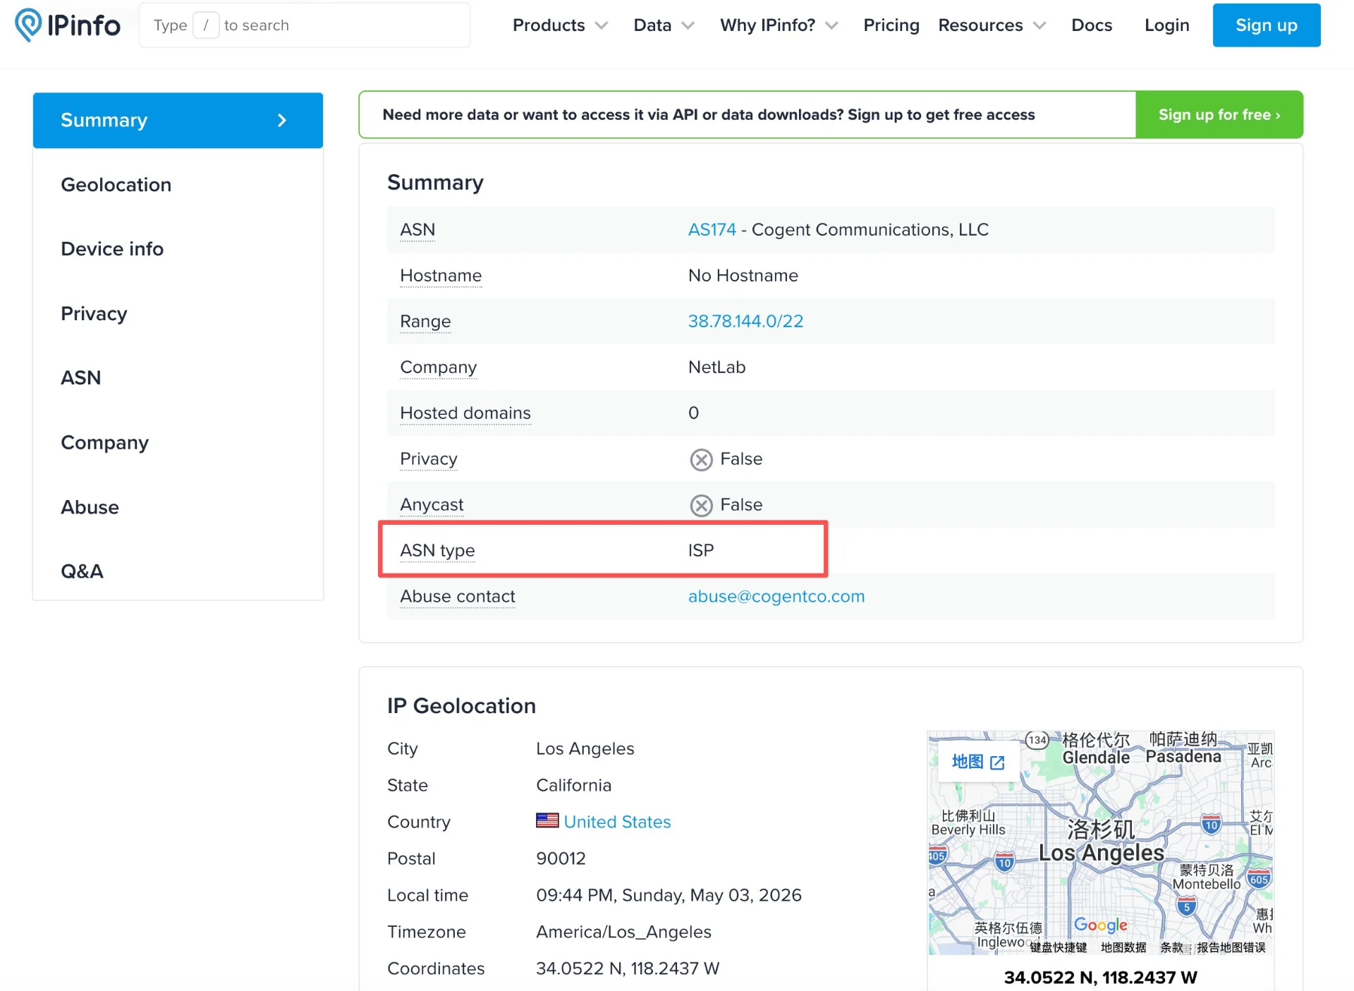Click the United States country link

click(x=617, y=822)
